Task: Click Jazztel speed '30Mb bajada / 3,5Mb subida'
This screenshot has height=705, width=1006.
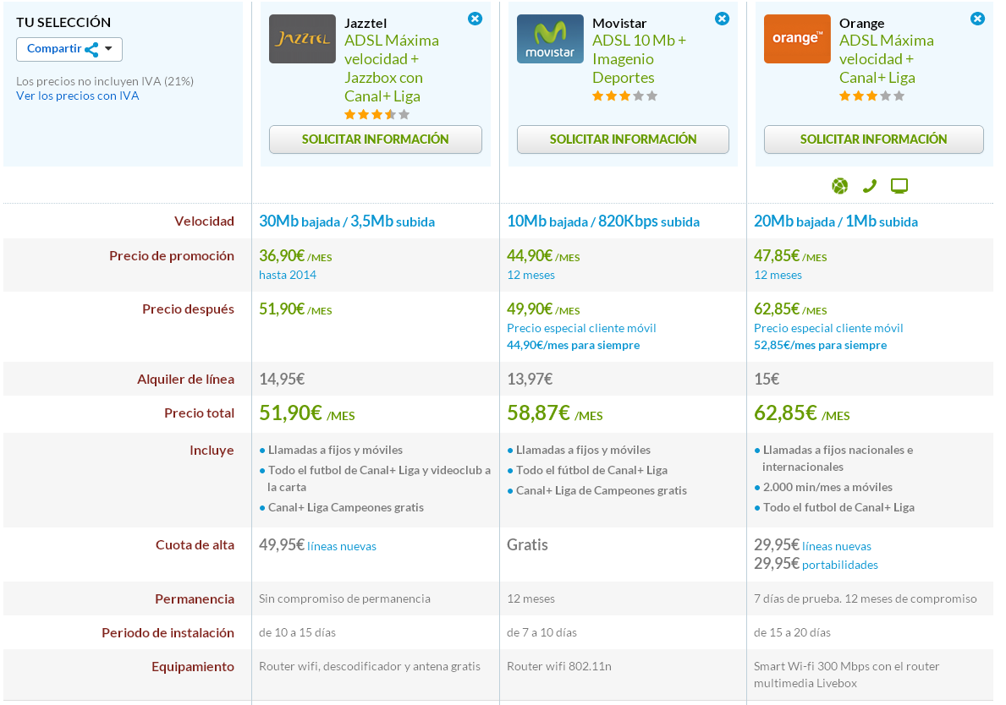Action: click(x=346, y=221)
